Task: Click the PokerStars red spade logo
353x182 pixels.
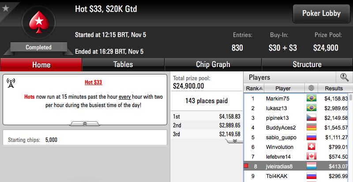Action: [39, 22]
